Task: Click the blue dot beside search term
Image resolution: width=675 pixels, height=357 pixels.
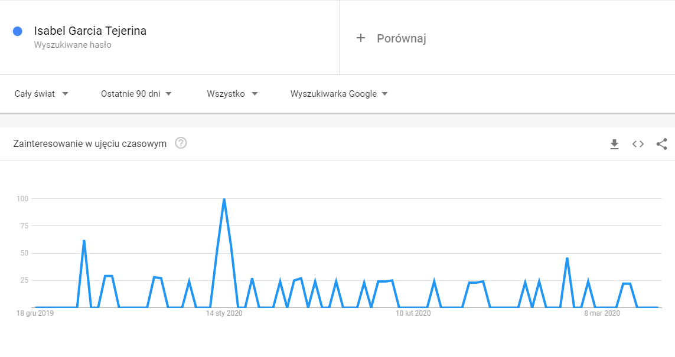Action: pos(18,31)
